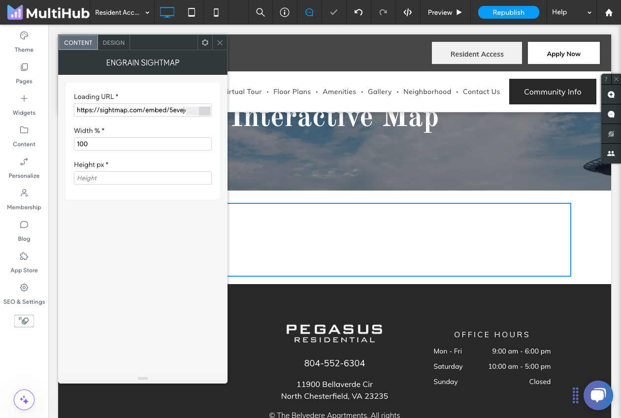Click the Height px input field

pos(143,178)
